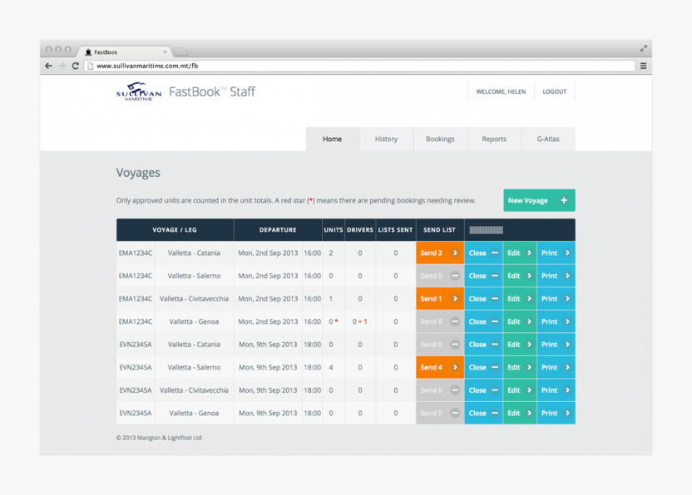Switch to the History tab
The image size is (692, 495).
[386, 140]
